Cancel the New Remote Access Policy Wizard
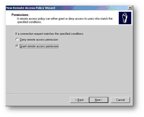Viewport: 144px width, 117px height. (120, 100)
